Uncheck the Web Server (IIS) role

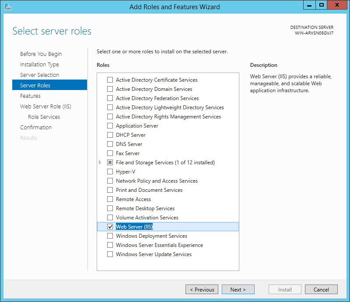click(x=110, y=226)
